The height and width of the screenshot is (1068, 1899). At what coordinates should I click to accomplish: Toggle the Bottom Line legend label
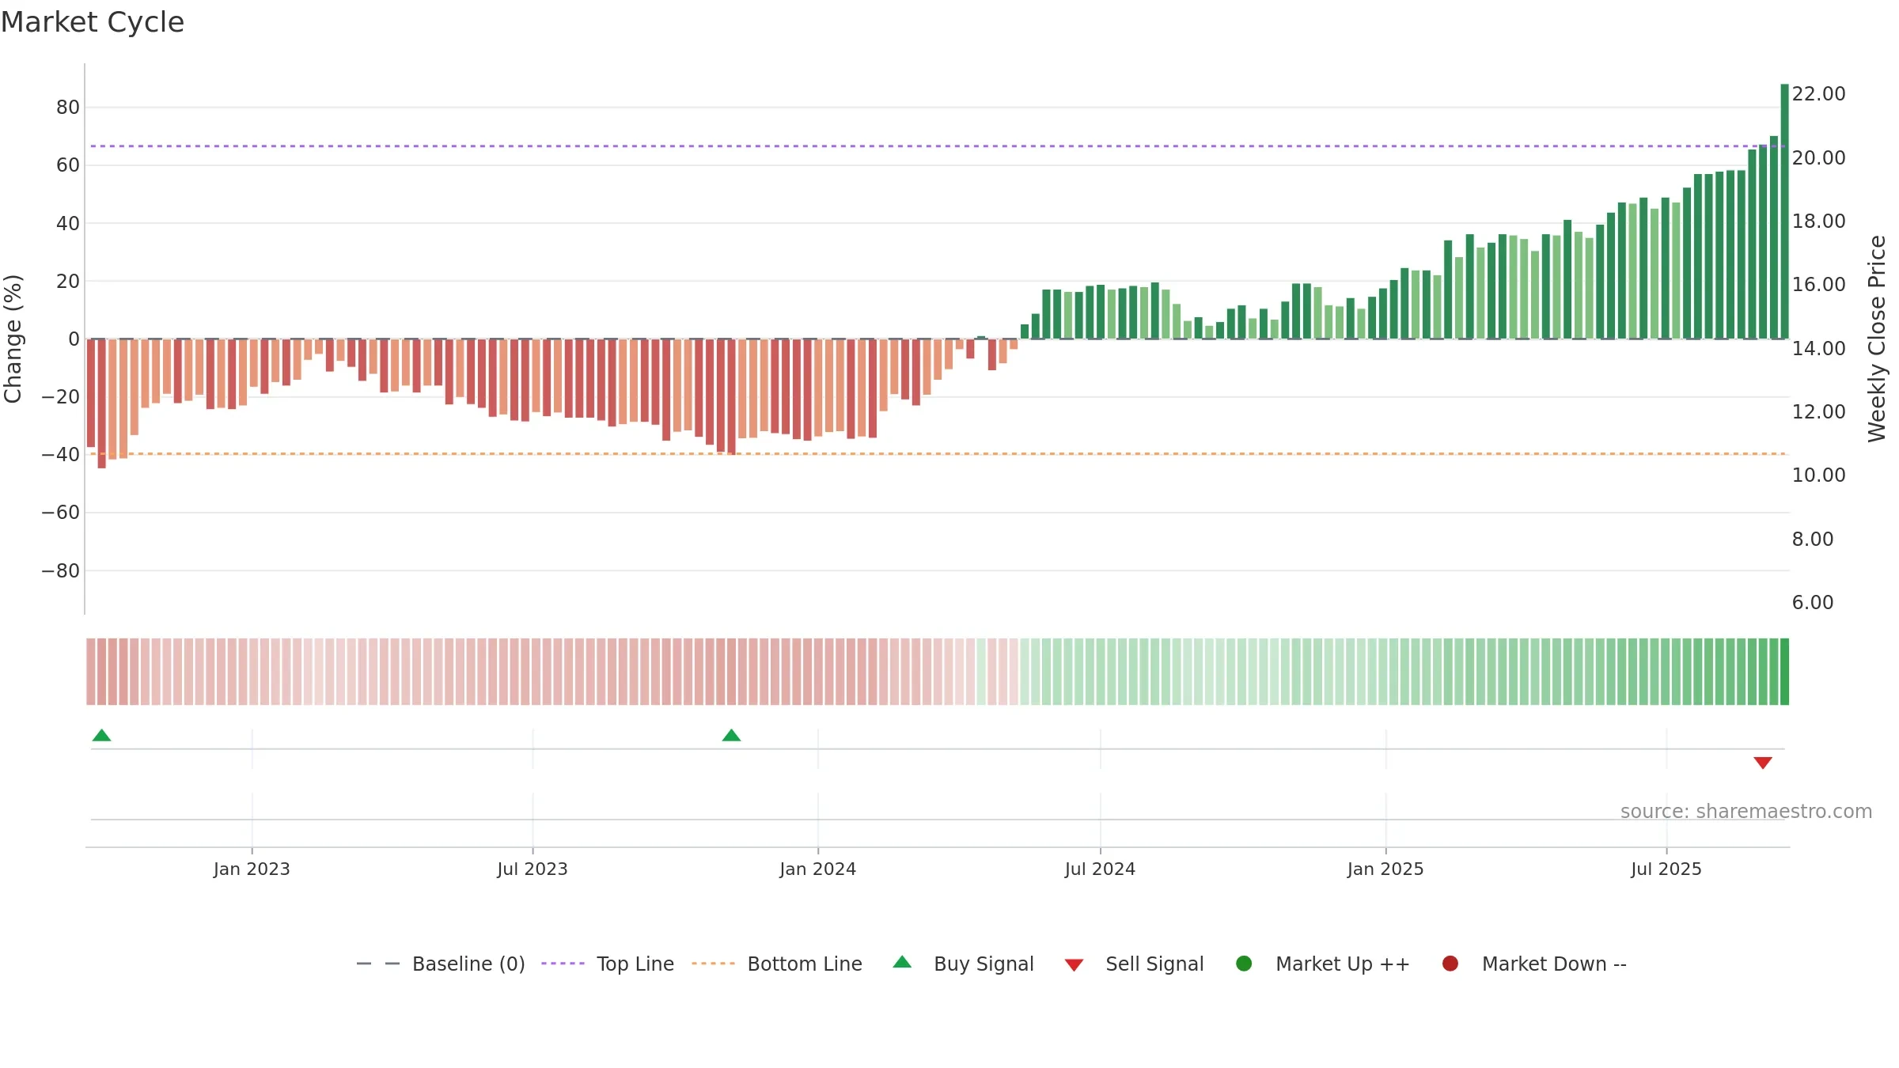coord(805,964)
